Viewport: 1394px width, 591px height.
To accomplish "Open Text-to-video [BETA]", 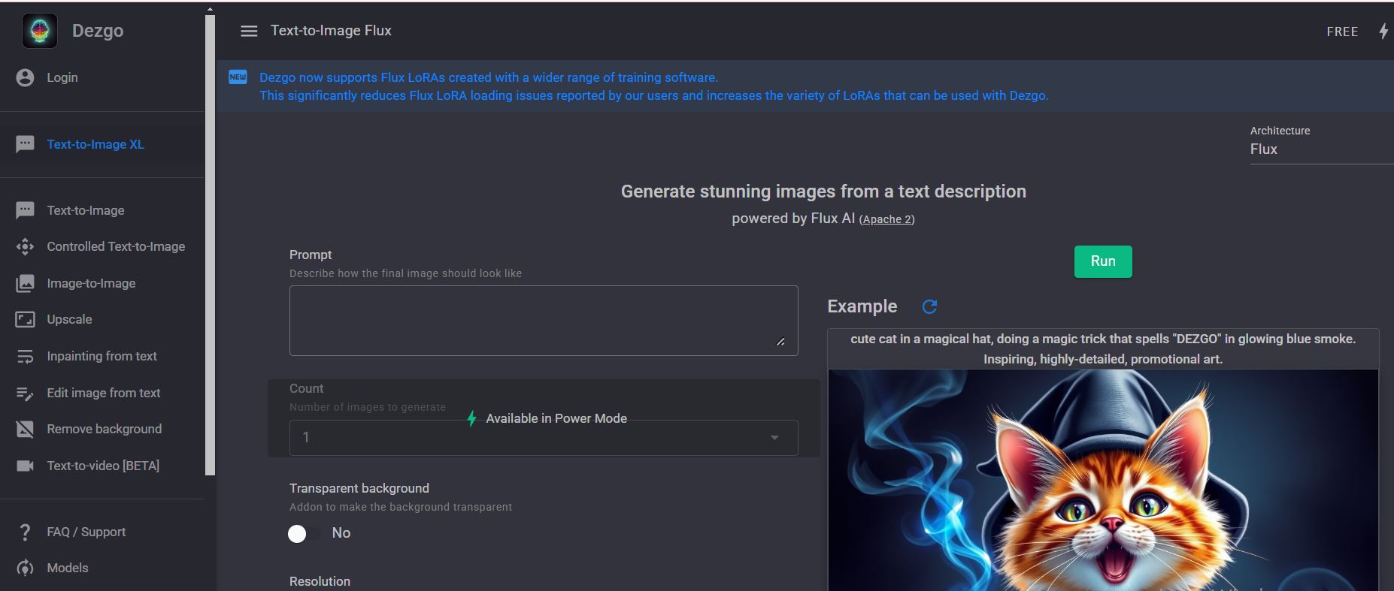I will [103, 466].
